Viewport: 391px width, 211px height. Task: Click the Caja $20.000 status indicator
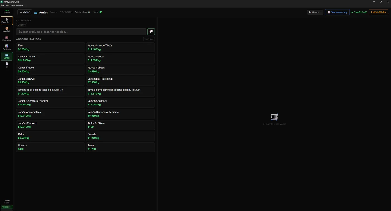point(359,12)
